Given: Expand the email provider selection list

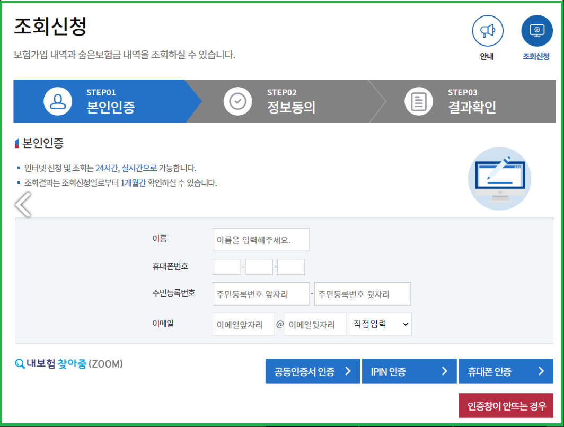Looking at the screenshot, I should 380,324.
